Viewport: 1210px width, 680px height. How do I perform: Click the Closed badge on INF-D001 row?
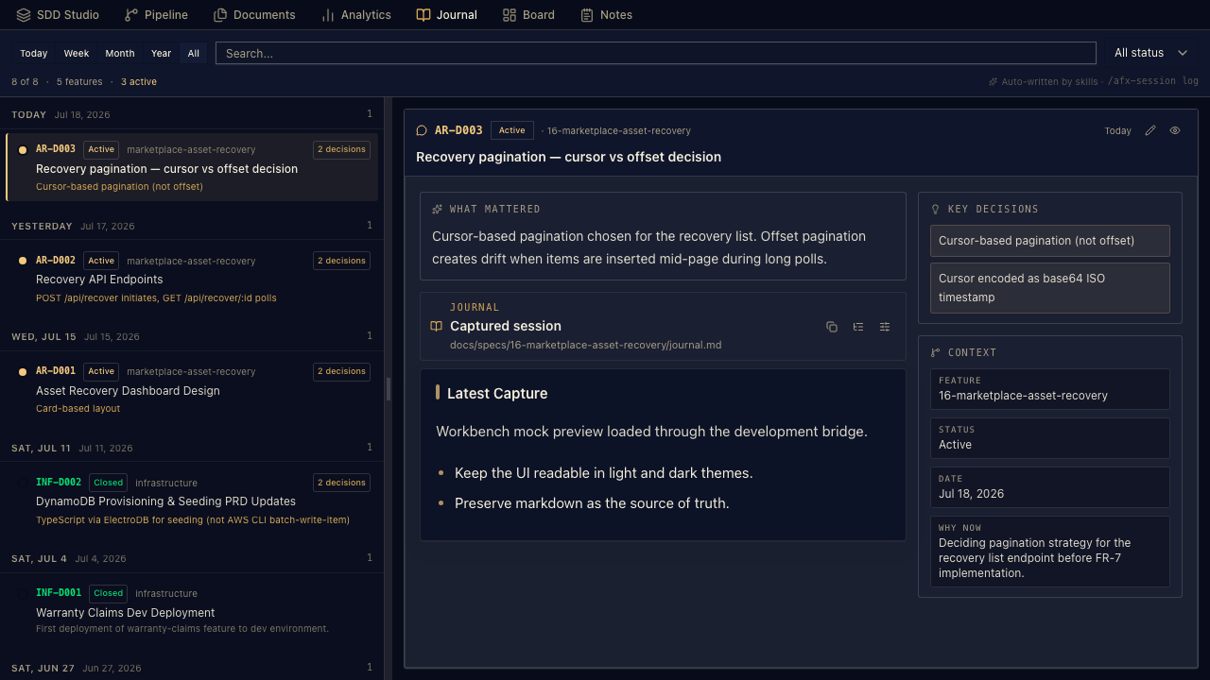[x=108, y=593]
